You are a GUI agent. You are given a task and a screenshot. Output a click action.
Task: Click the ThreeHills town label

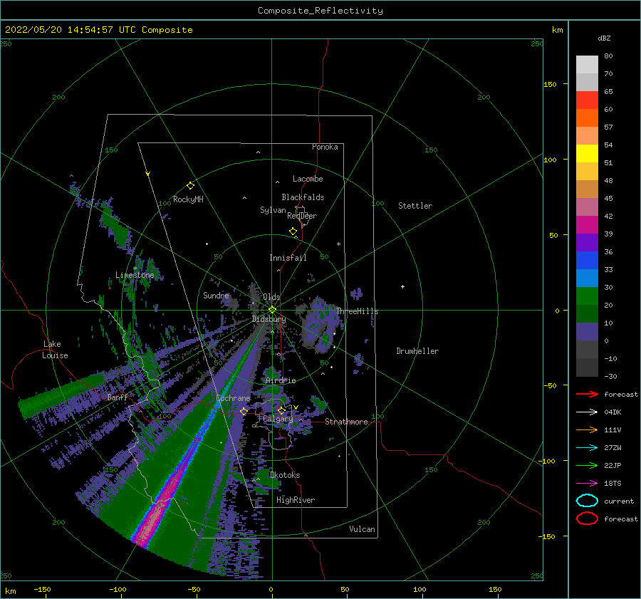click(x=358, y=311)
